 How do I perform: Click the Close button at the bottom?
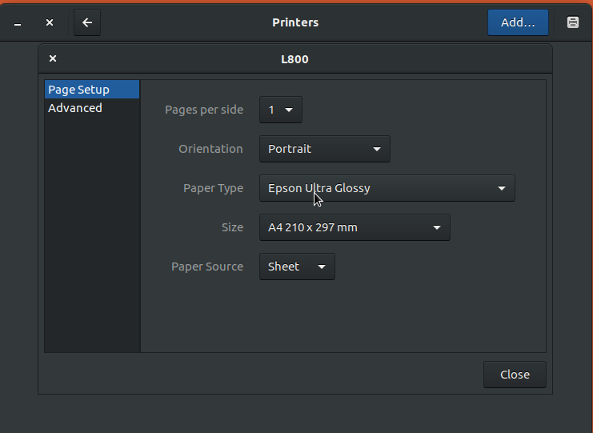click(515, 375)
